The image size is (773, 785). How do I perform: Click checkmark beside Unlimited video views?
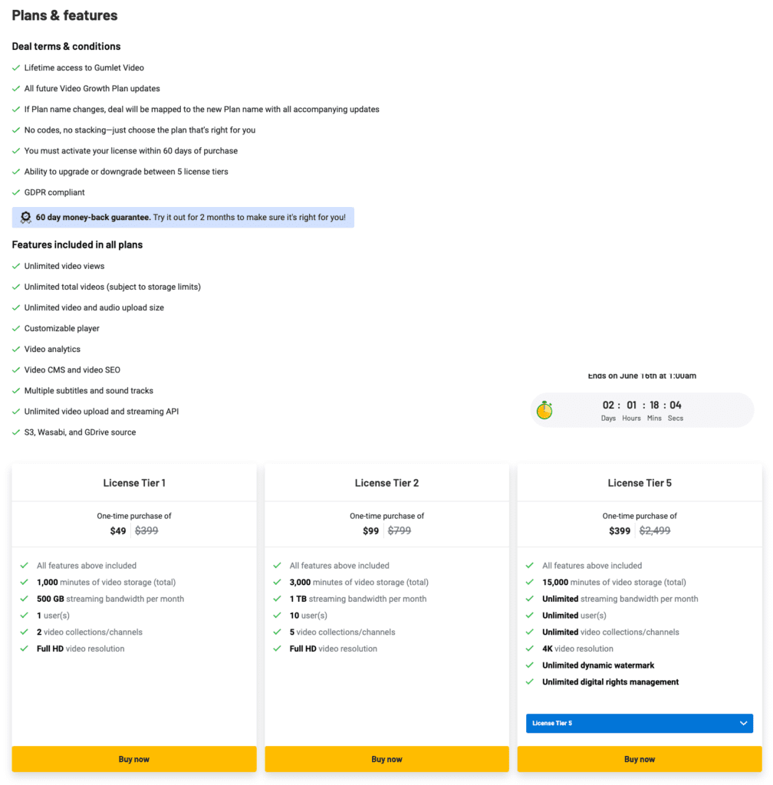point(16,266)
